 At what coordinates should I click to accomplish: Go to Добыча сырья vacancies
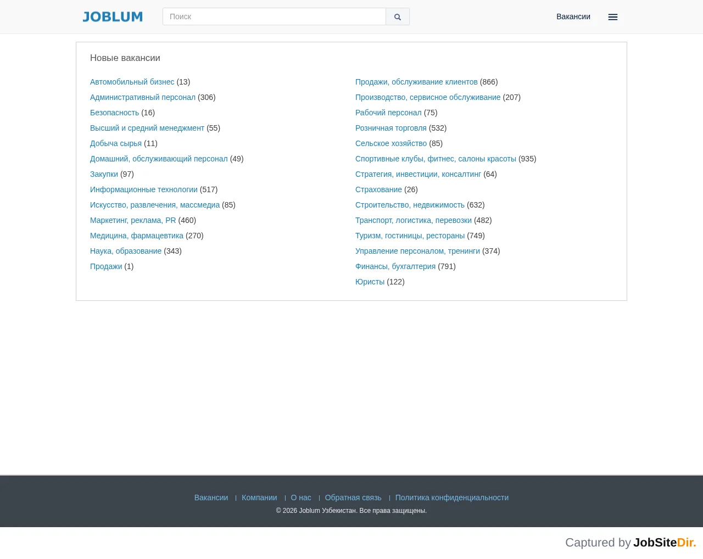point(116,143)
